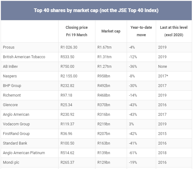193x169 pixels.
Task: Click the closing price 'R533.50'
Action: coord(67,57)
